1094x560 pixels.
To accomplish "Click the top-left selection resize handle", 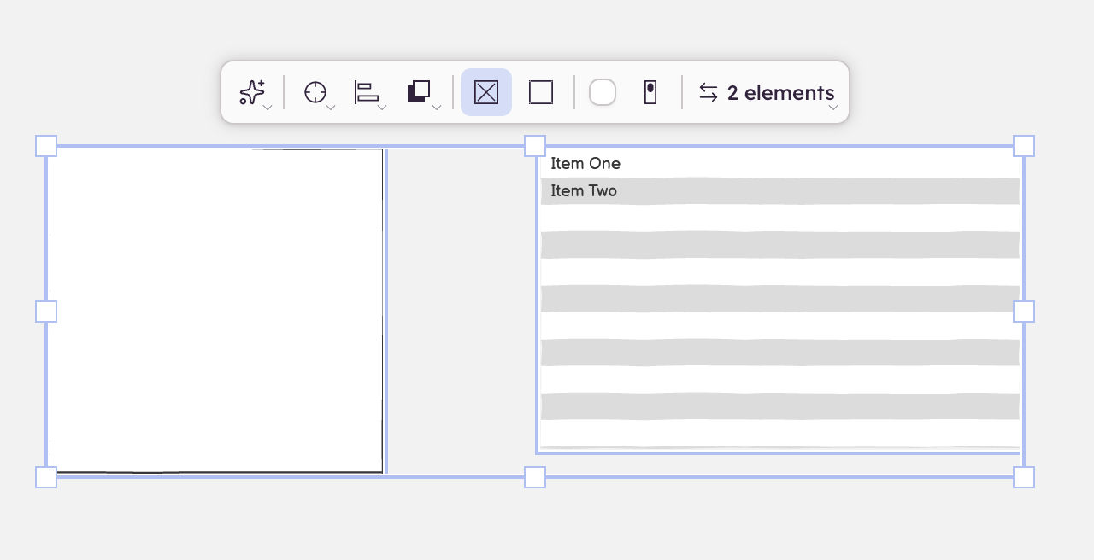I will [46, 146].
